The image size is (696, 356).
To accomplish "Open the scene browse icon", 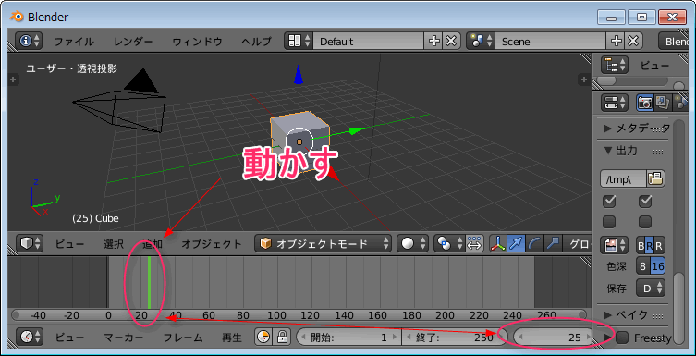I will tap(481, 42).
